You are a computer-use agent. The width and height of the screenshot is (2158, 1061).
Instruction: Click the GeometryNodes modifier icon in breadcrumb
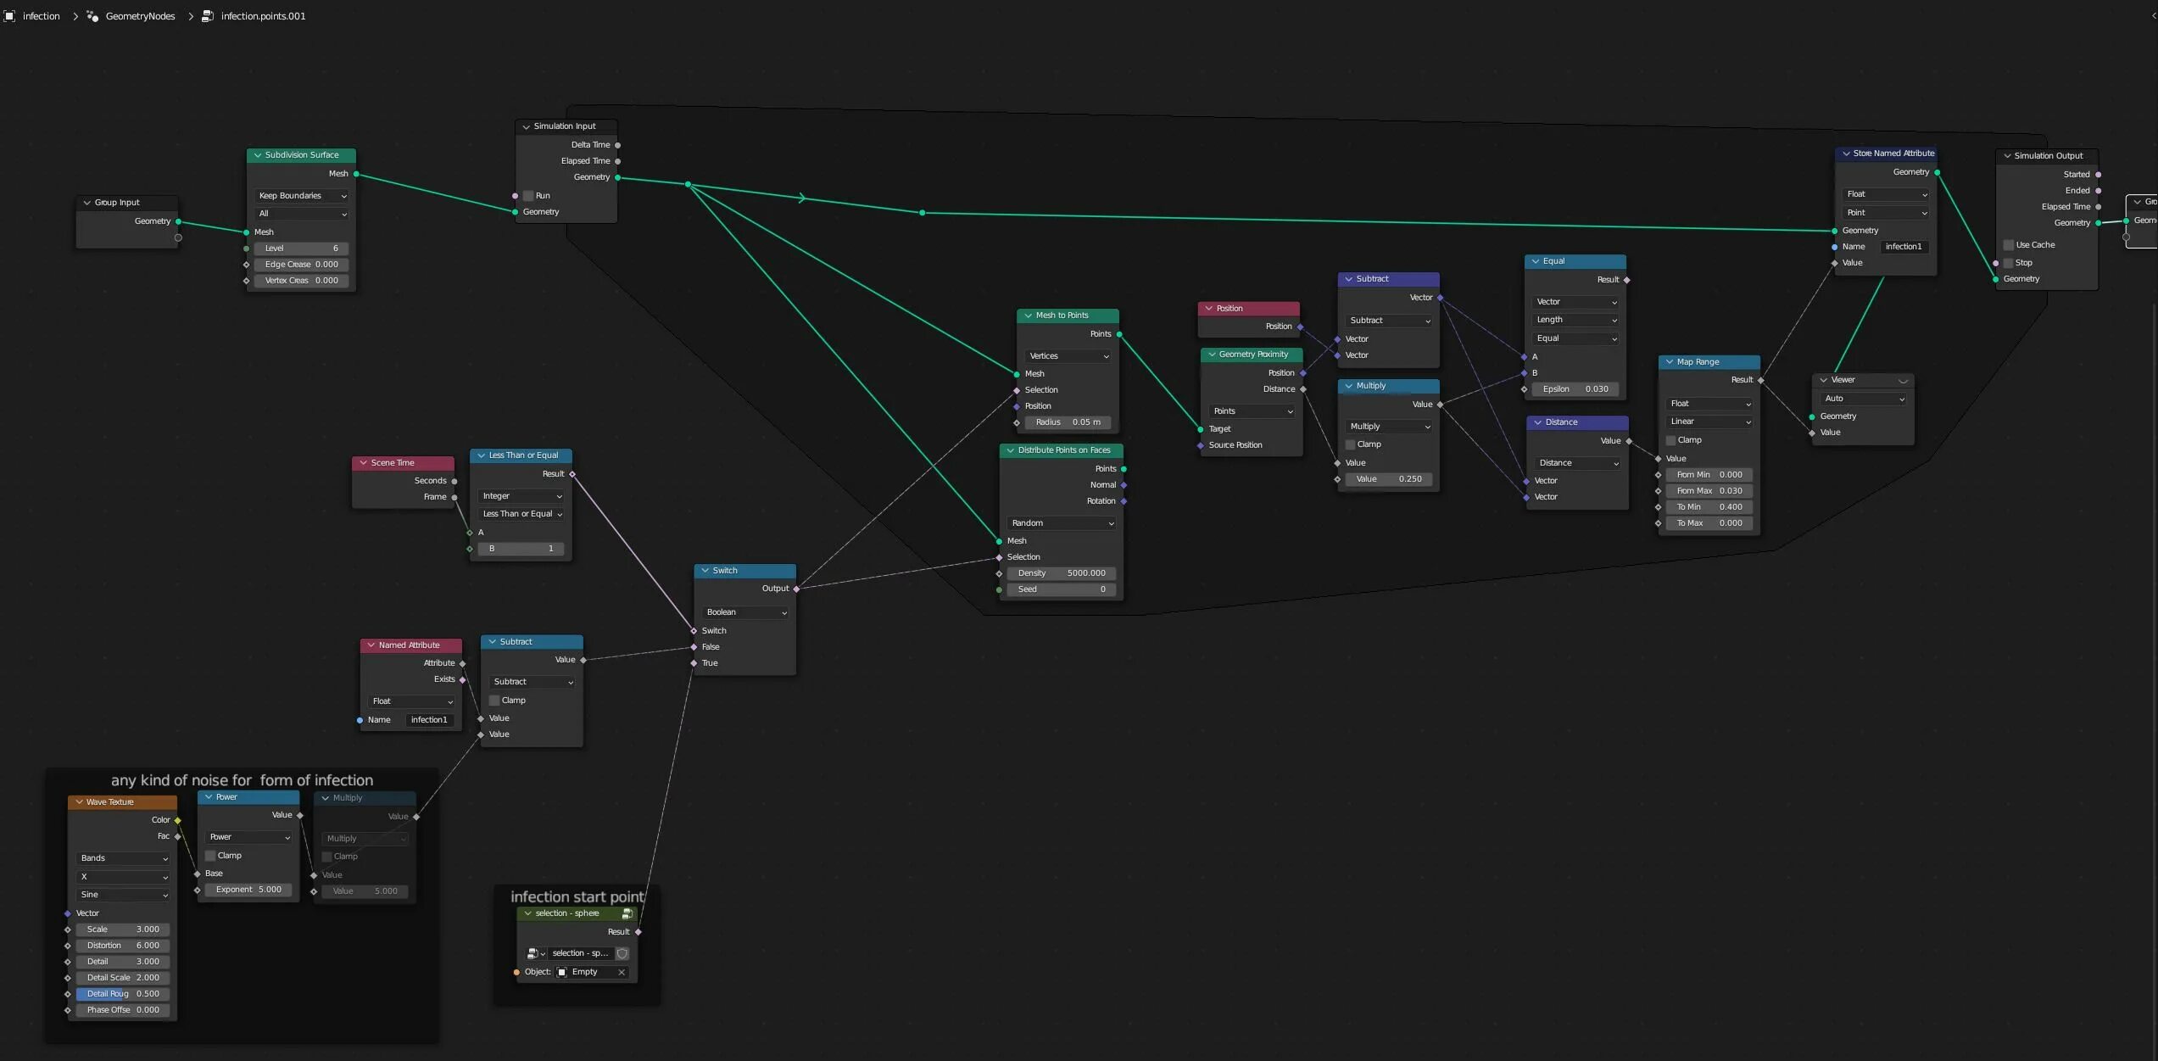coord(92,16)
